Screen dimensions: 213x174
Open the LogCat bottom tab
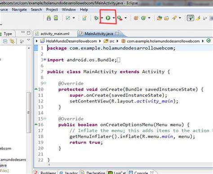click(x=117, y=173)
